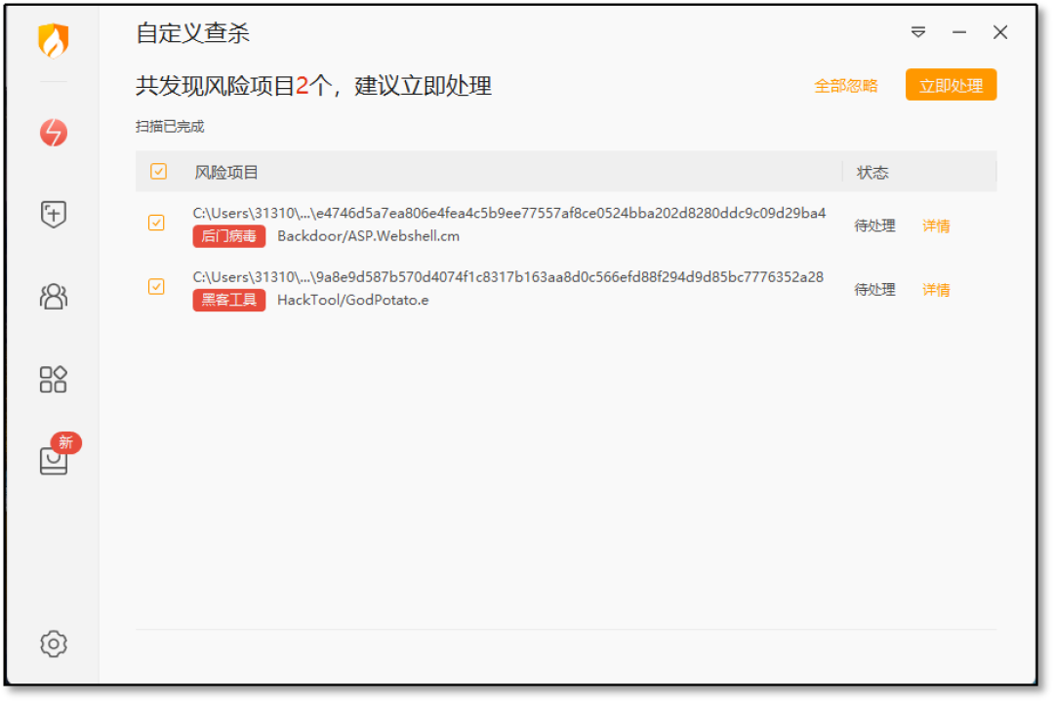Screen dimensions: 1054x702
Task: Uncheck the Backdoor/ASP.Webshell.cm item checkbox
Action: point(156,223)
